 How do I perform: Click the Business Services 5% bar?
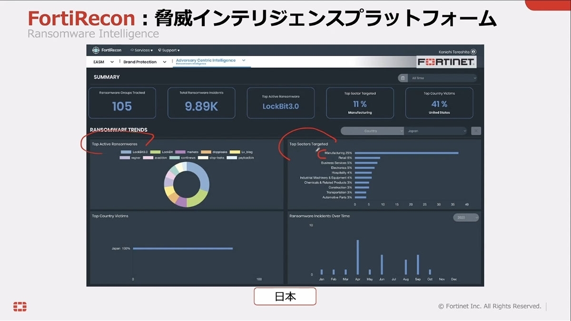pyautogui.click(x=366, y=163)
